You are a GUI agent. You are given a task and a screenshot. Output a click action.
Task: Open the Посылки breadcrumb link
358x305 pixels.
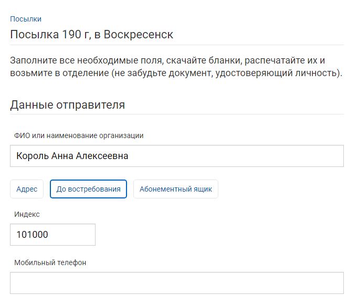[25, 19]
